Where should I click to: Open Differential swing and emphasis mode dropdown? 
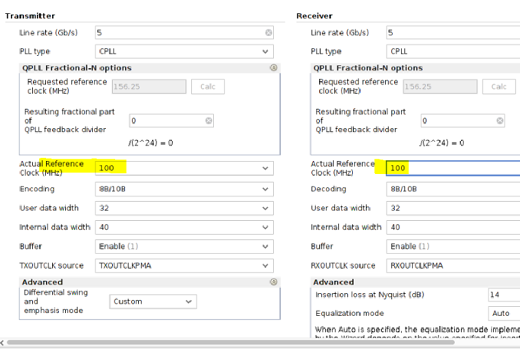153,302
